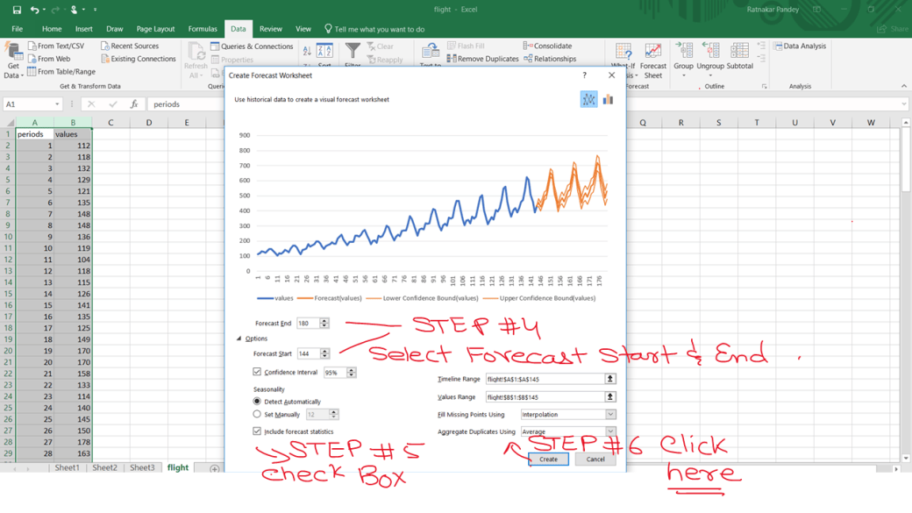Toggle the Confidence Interval checkbox

[256, 372]
